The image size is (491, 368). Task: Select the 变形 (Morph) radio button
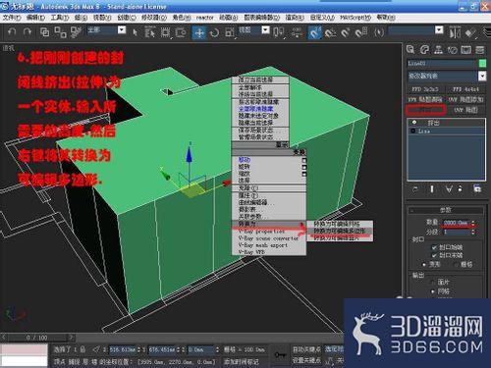(x=424, y=264)
